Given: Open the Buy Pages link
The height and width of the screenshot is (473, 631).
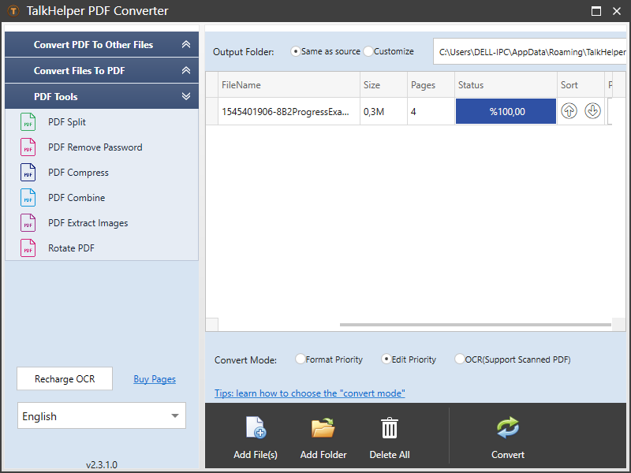Looking at the screenshot, I should [x=155, y=379].
